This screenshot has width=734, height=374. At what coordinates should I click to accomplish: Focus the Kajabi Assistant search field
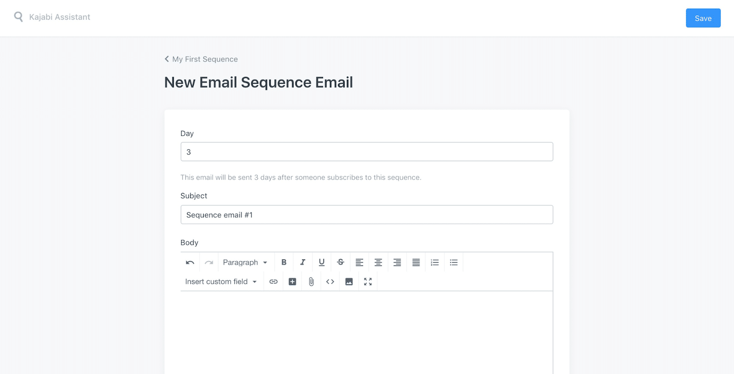pos(60,17)
